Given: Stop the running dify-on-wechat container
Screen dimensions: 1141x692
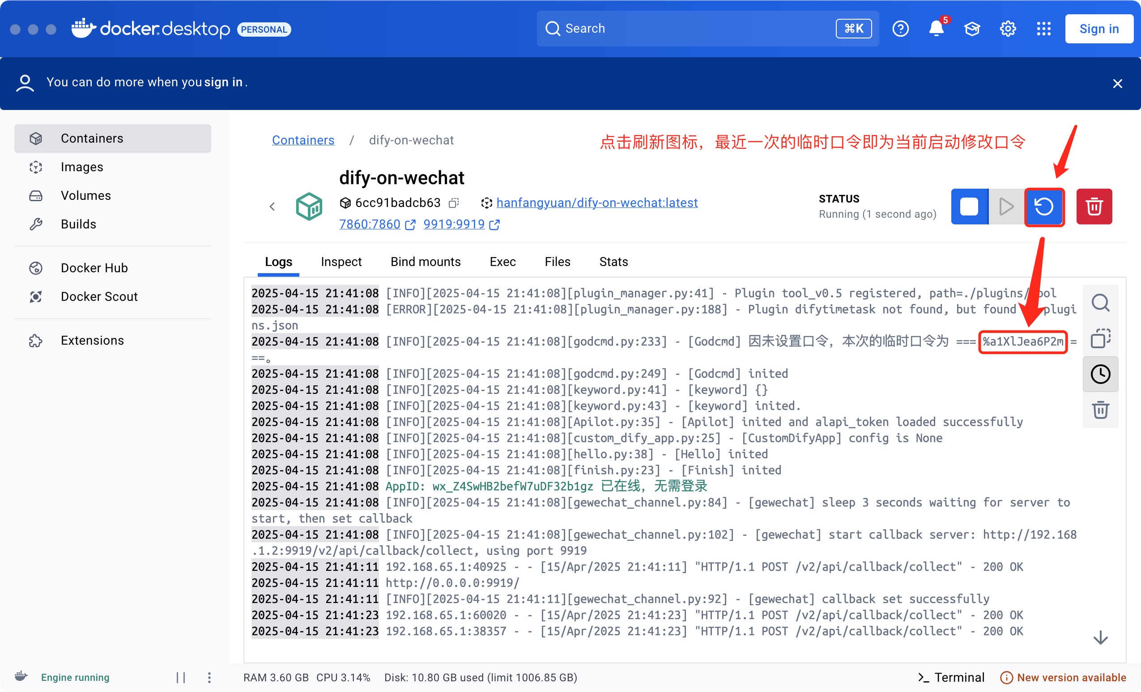Looking at the screenshot, I should point(969,207).
